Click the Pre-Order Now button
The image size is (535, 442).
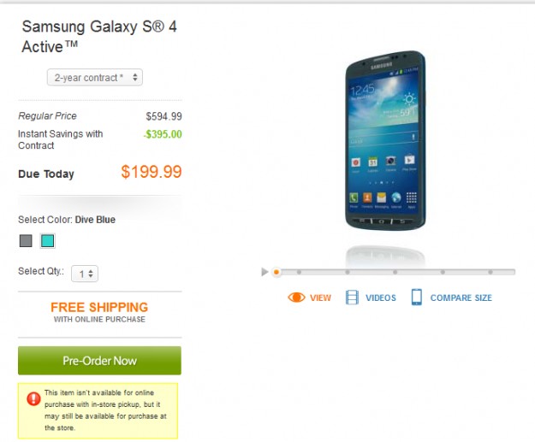tap(99, 361)
